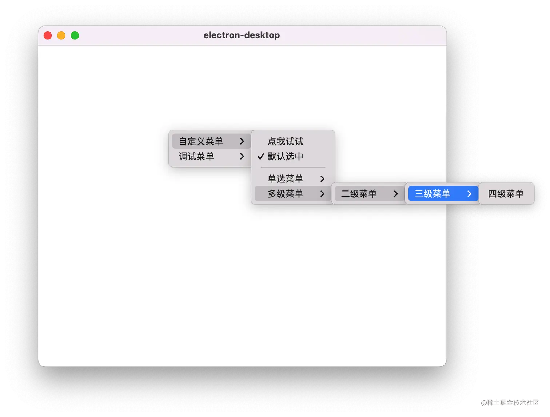Open the 调试菜单 menu item
The width and height of the screenshot is (550, 417).
point(195,157)
